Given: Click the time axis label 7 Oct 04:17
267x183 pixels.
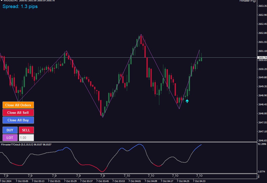Looking at the screenshot, I should 167,181.
